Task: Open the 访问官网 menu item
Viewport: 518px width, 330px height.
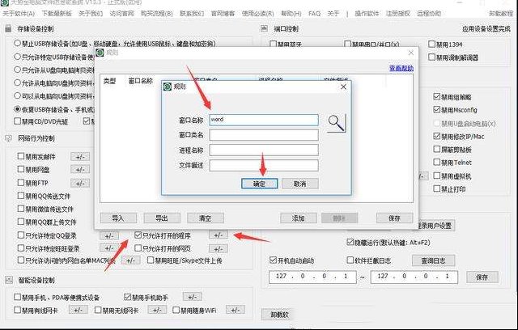Action: [x=121, y=14]
